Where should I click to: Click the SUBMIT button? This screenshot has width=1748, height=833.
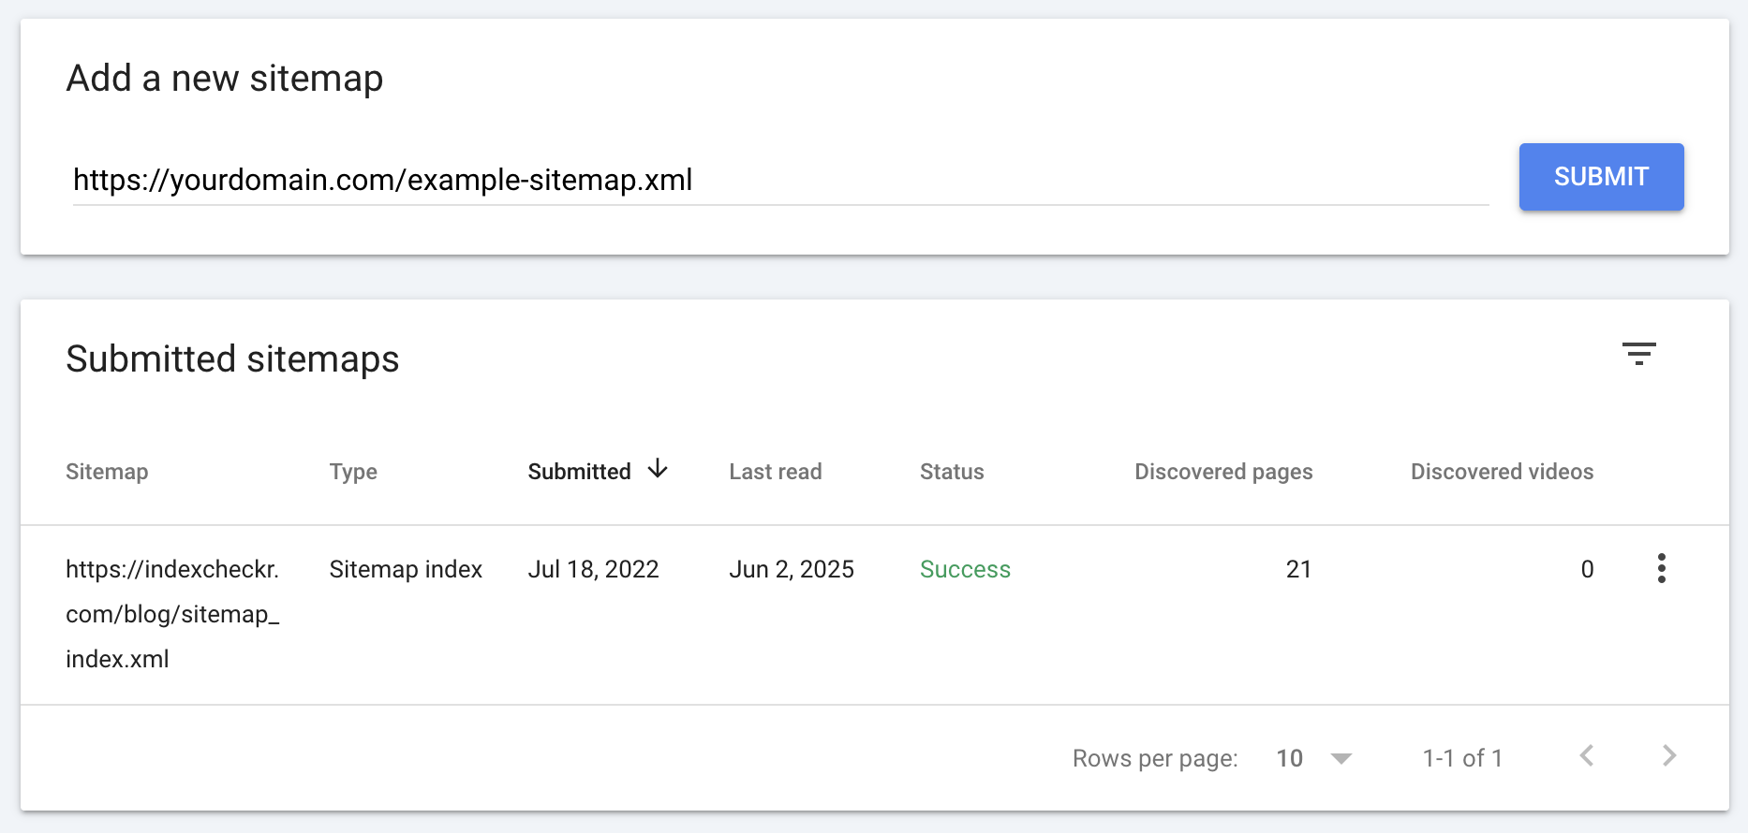click(1601, 177)
